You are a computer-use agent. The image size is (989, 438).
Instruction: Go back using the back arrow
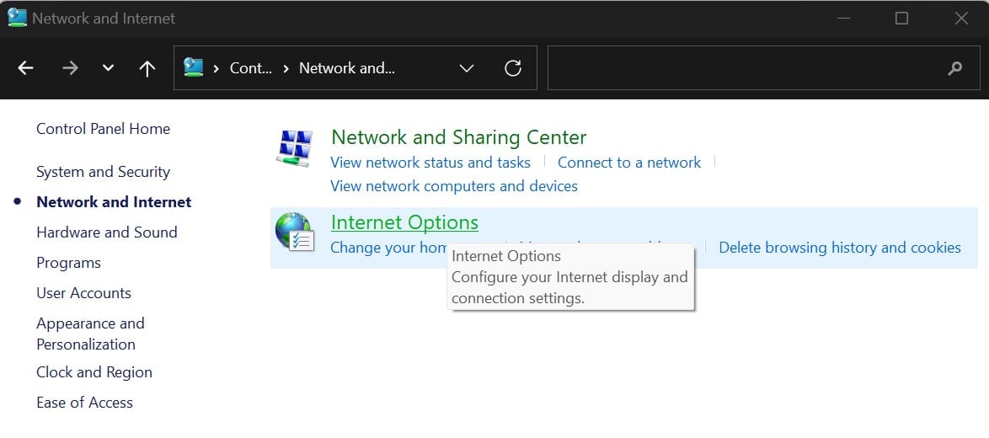pyautogui.click(x=25, y=68)
